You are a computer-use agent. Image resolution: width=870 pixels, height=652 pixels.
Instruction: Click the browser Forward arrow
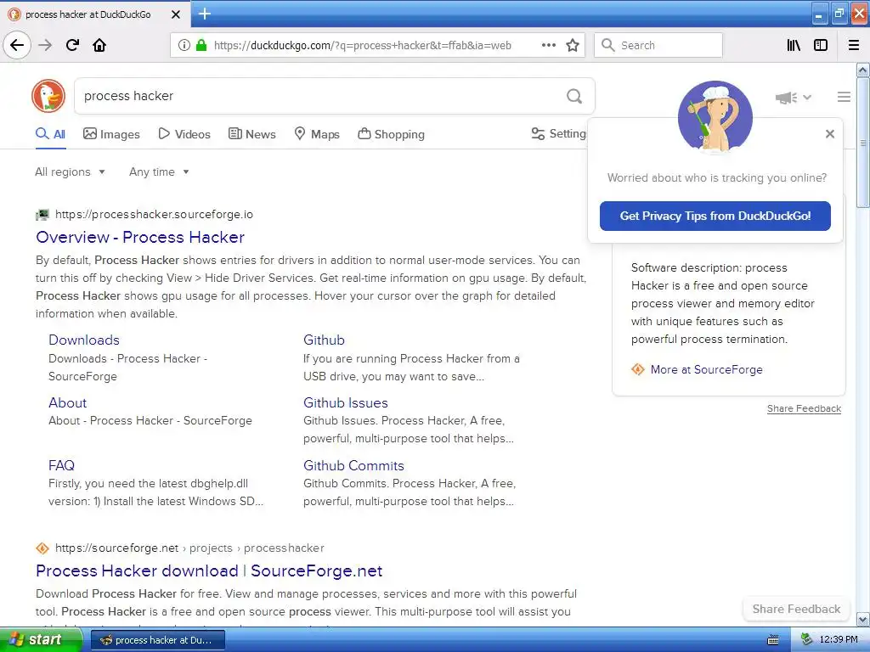tap(45, 45)
